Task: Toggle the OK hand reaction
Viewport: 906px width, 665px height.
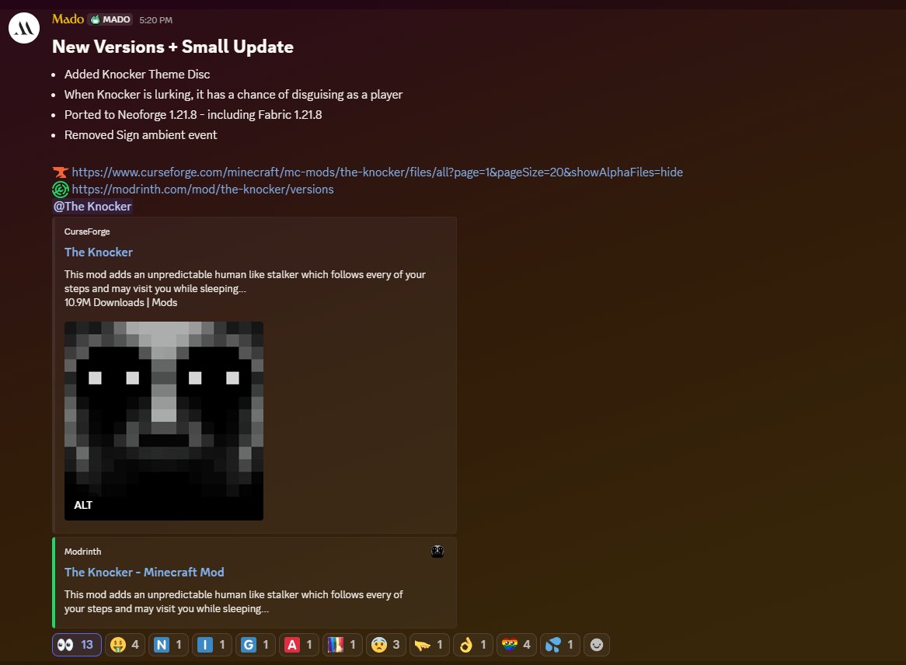Action: pyautogui.click(x=473, y=645)
